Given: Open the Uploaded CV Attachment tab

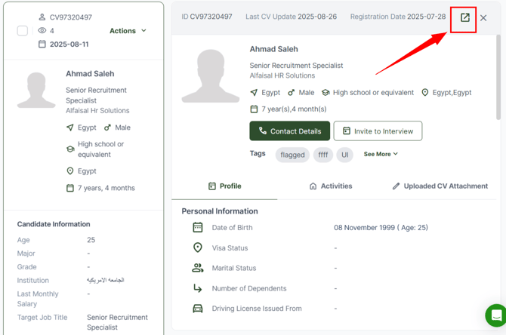Looking at the screenshot, I should [440, 186].
